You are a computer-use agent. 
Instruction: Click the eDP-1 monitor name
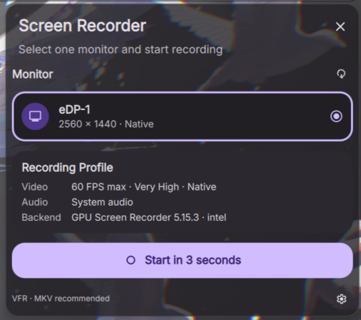pyautogui.click(x=75, y=109)
